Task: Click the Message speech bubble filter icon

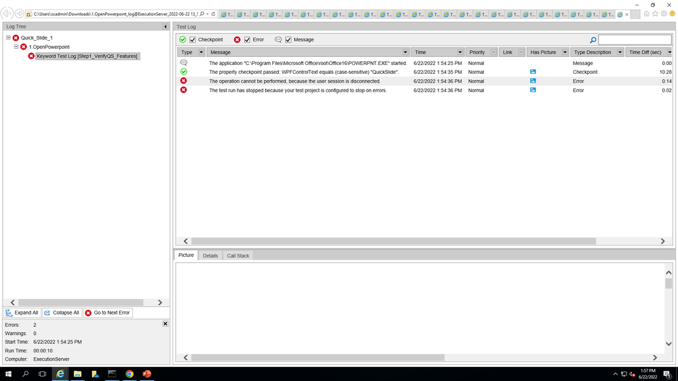Action: 278,40
